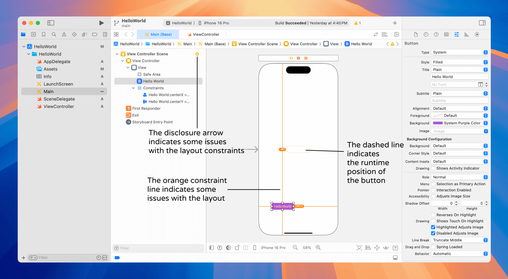Toggle the navigator sidebar icon
Screen dimensions: 508x279
(x=51, y=23)
